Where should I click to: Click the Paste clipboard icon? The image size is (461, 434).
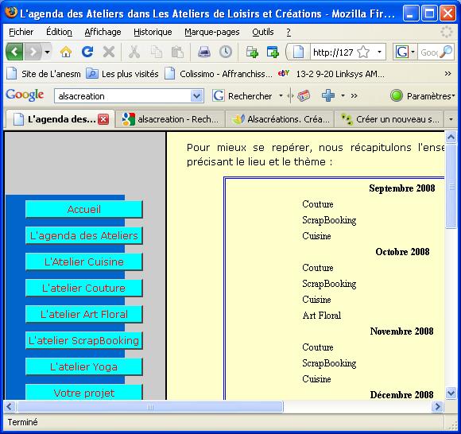tap(177, 52)
